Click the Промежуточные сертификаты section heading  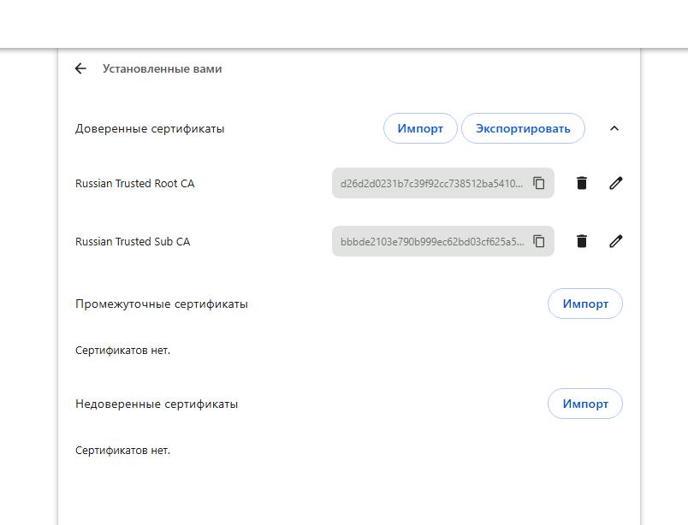162,304
